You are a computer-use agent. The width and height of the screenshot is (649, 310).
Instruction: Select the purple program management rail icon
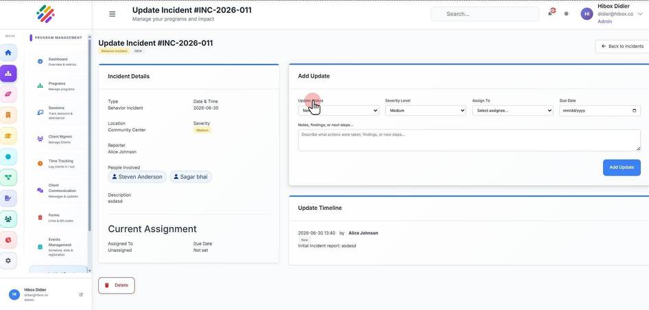(8, 73)
